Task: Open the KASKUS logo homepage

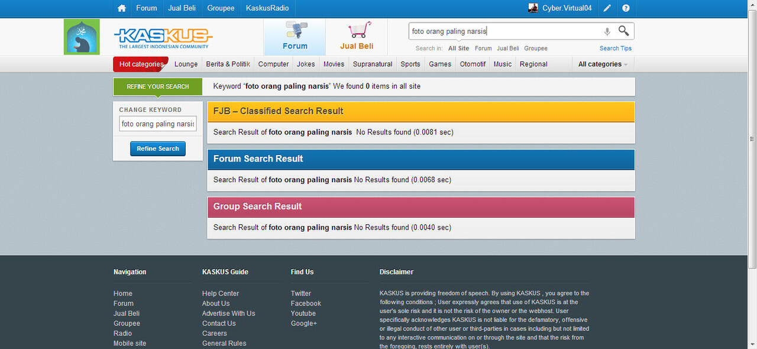Action: click(163, 38)
